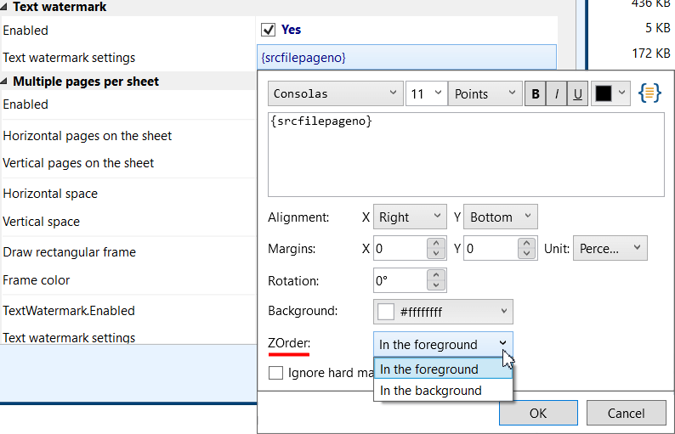Image resolution: width=675 pixels, height=434 pixels.
Task: Open Background color #ffffffff dropdown
Action: [442, 312]
